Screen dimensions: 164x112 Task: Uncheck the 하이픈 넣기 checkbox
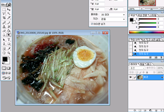(92, 24)
